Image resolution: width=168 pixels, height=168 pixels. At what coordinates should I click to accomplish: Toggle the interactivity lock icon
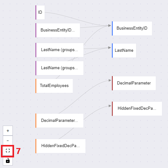pyautogui.click(x=8, y=161)
